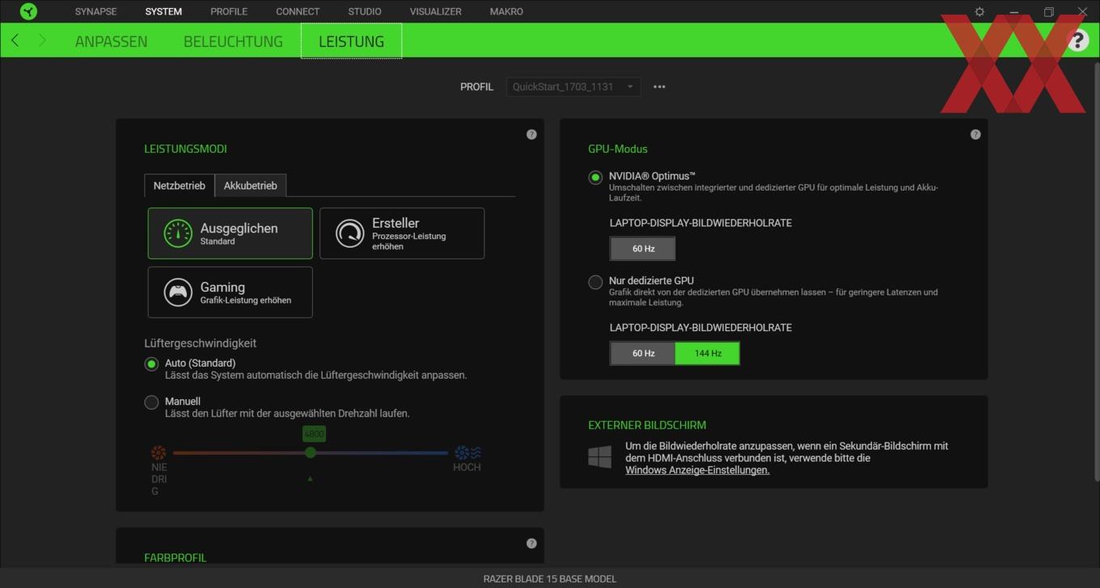Open the Windows Anzeige-Einstellungen link
The image size is (1100, 588).
coord(697,470)
